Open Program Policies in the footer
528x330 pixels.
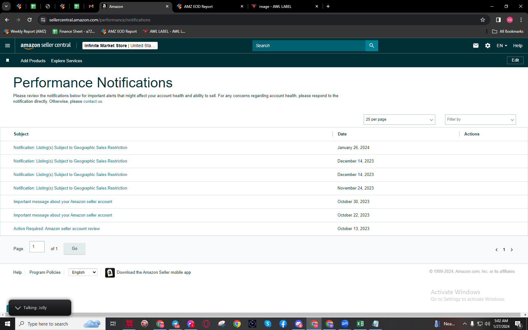[x=45, y=272]
